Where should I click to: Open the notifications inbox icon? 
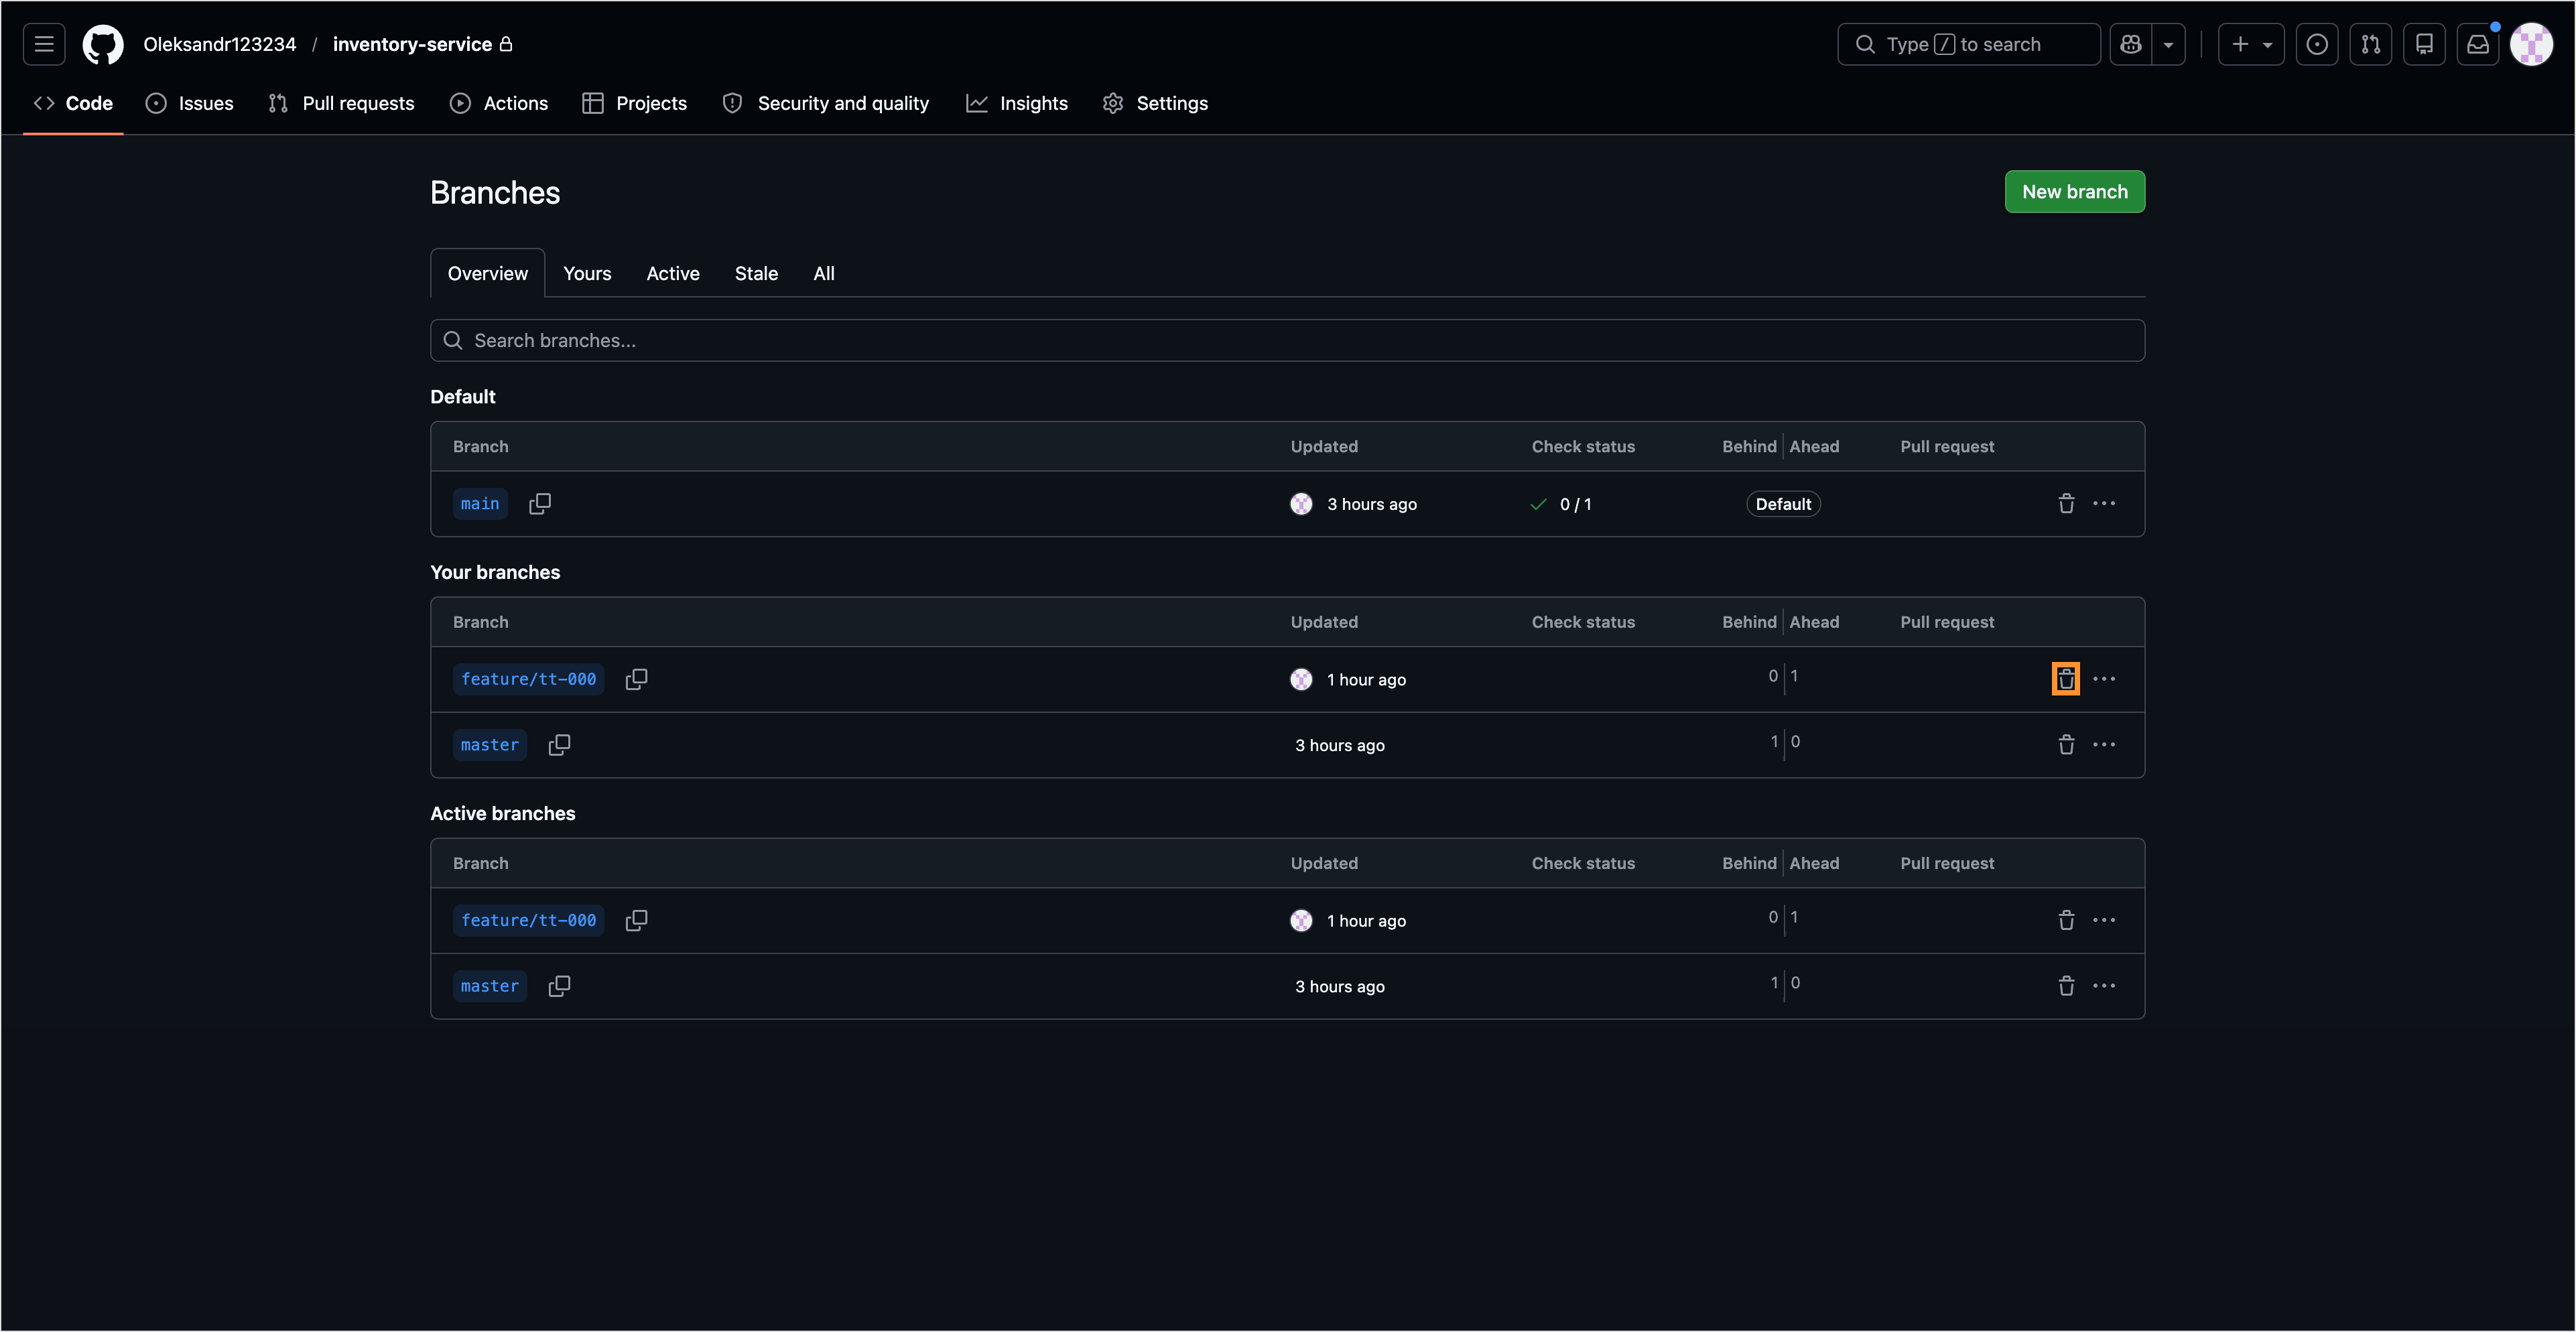tap(2478, 44)
